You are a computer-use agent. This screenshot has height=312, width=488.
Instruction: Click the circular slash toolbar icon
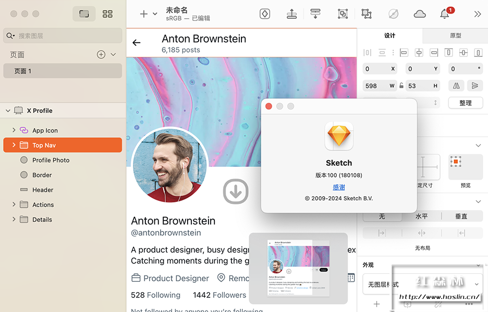(394, 14)
